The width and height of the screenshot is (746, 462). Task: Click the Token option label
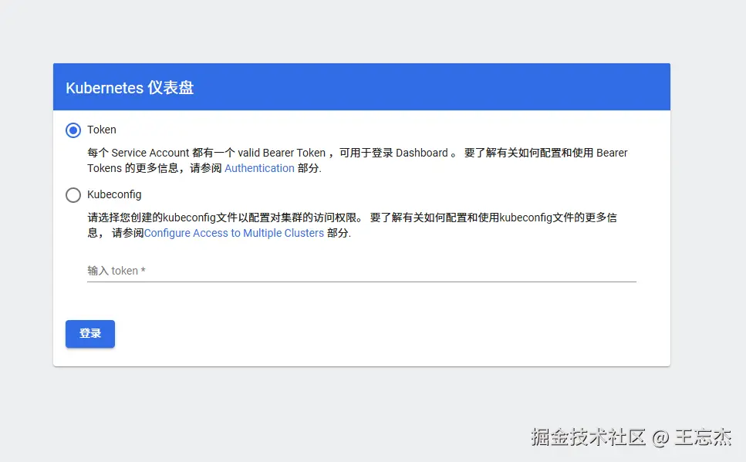tap(102, 130)
